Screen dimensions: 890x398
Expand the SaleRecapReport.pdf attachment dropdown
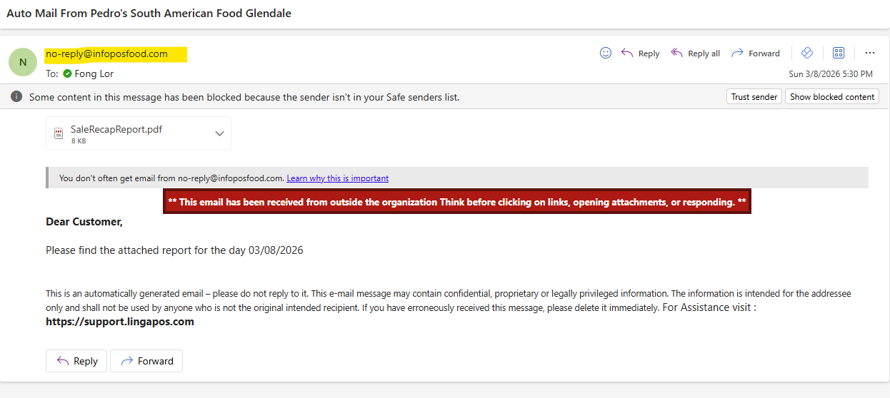219,133
